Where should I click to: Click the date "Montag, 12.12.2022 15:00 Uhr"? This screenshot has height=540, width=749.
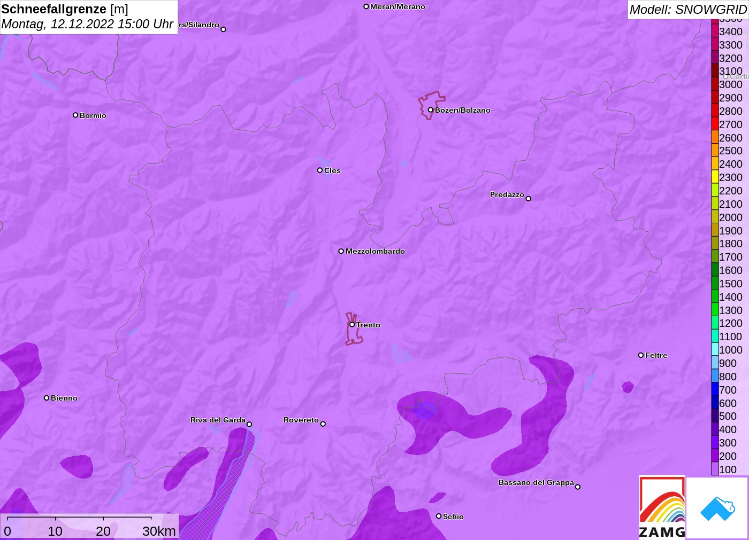click(x=87, y=24)
